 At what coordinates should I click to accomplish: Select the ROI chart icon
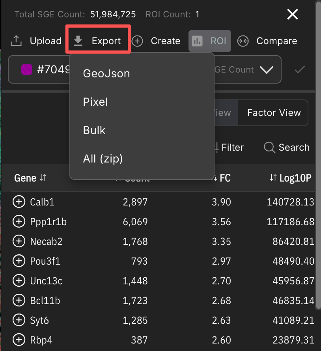click(197, 41)
